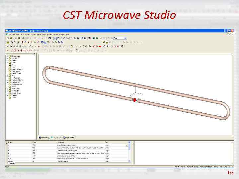Image resolution: width=239 pixels, height=179 pixels.
Task: Select Probes in the navigation tree
Action: 14,87
